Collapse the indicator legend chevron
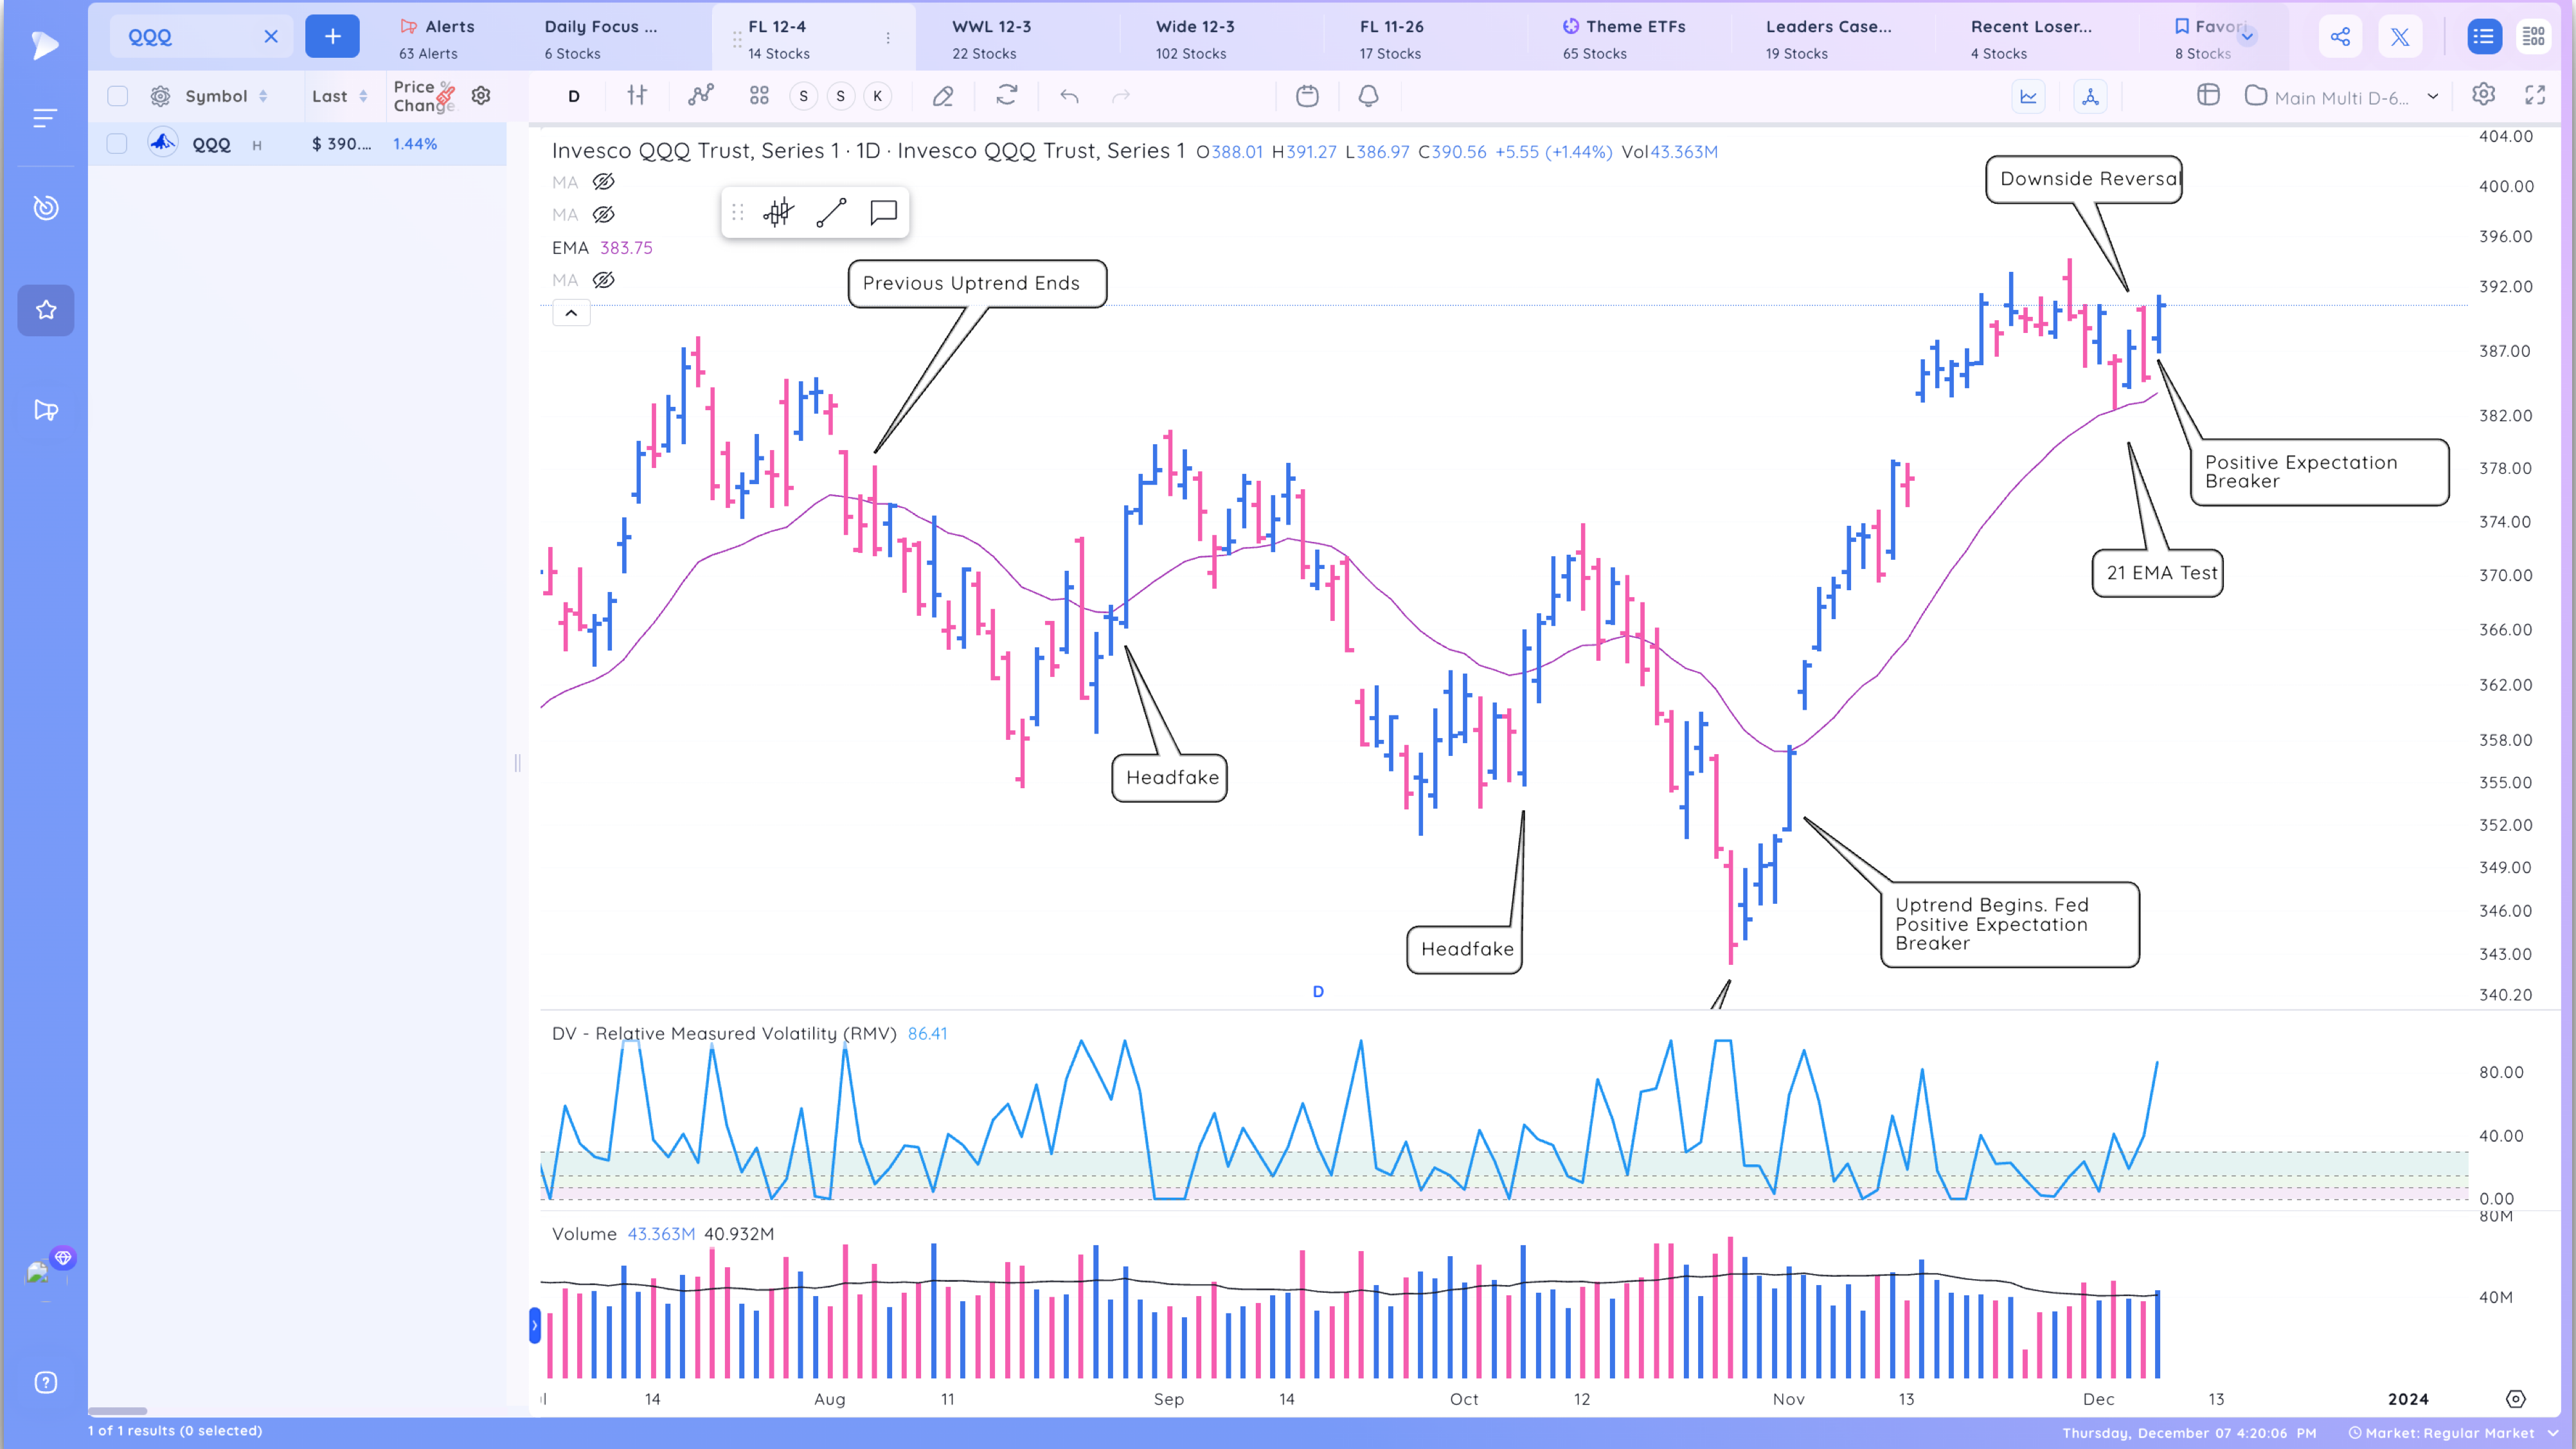The image size is (2576, 1449). pyautogui.click(x=571, y=313)
